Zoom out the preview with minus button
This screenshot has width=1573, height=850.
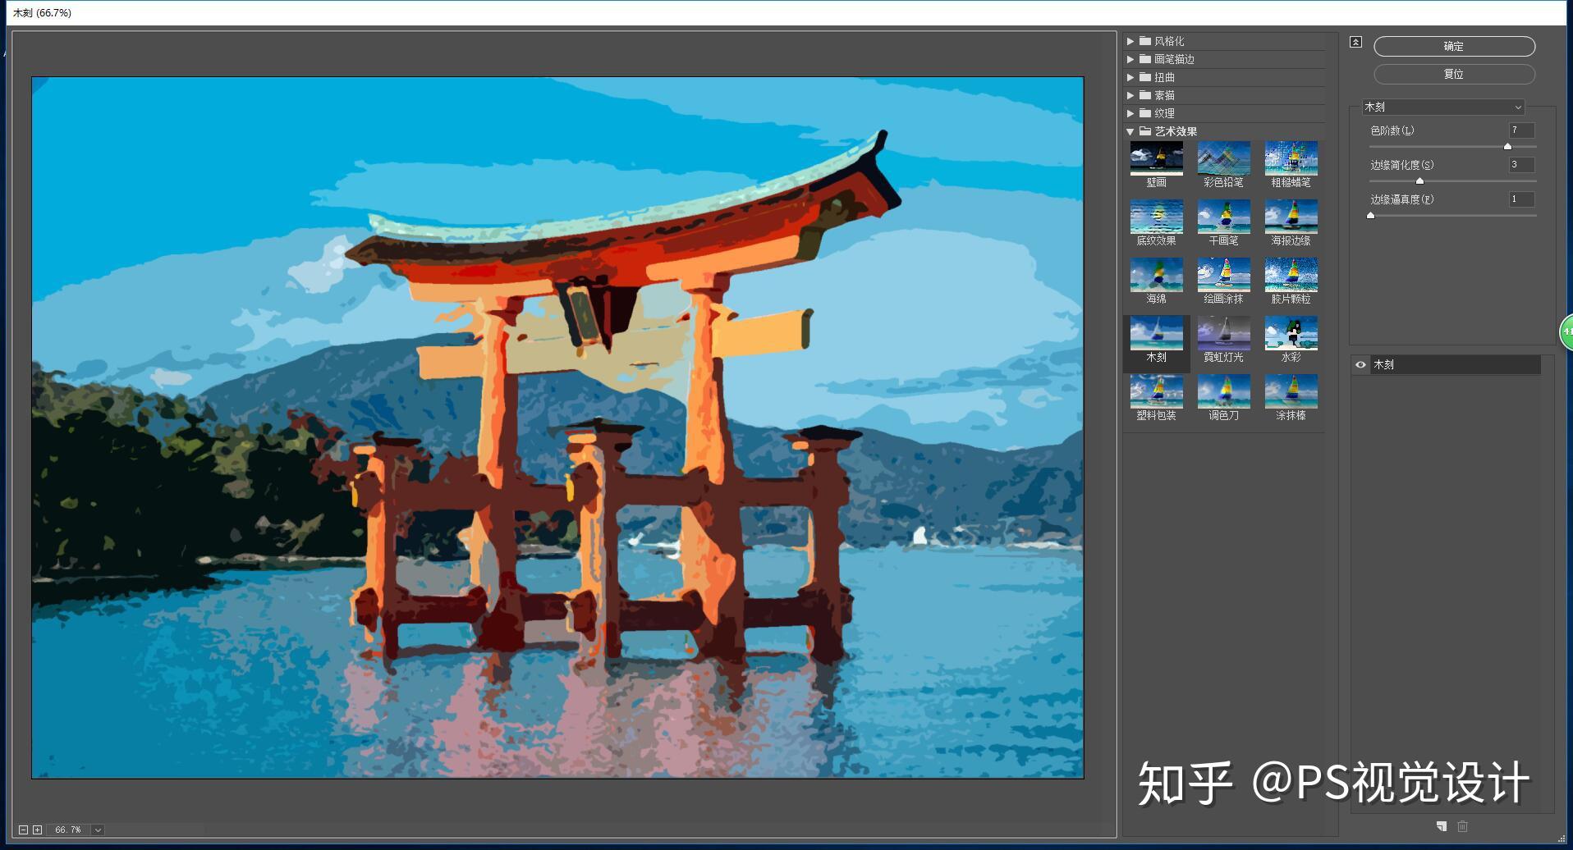tap(23, 830)
